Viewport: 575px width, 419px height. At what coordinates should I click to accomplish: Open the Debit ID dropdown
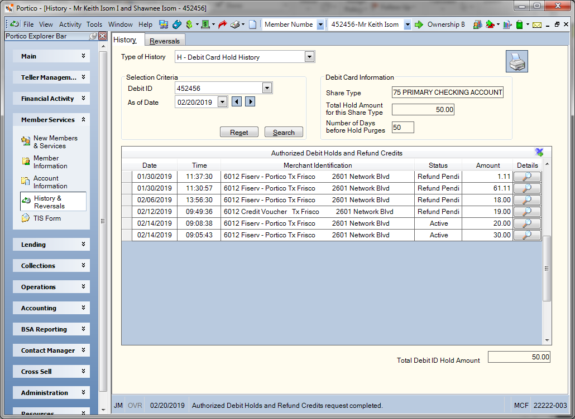[x=267, y=88]
